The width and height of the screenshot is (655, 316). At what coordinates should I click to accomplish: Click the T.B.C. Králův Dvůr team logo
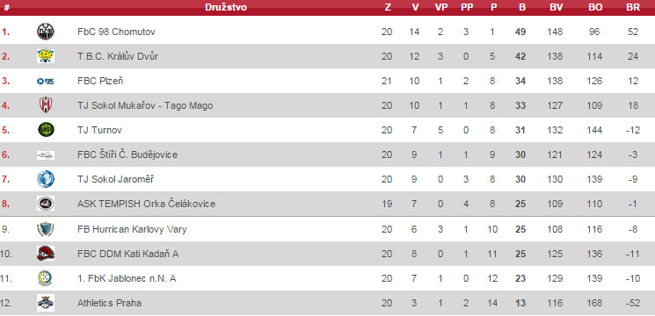[x=45, y=56]
